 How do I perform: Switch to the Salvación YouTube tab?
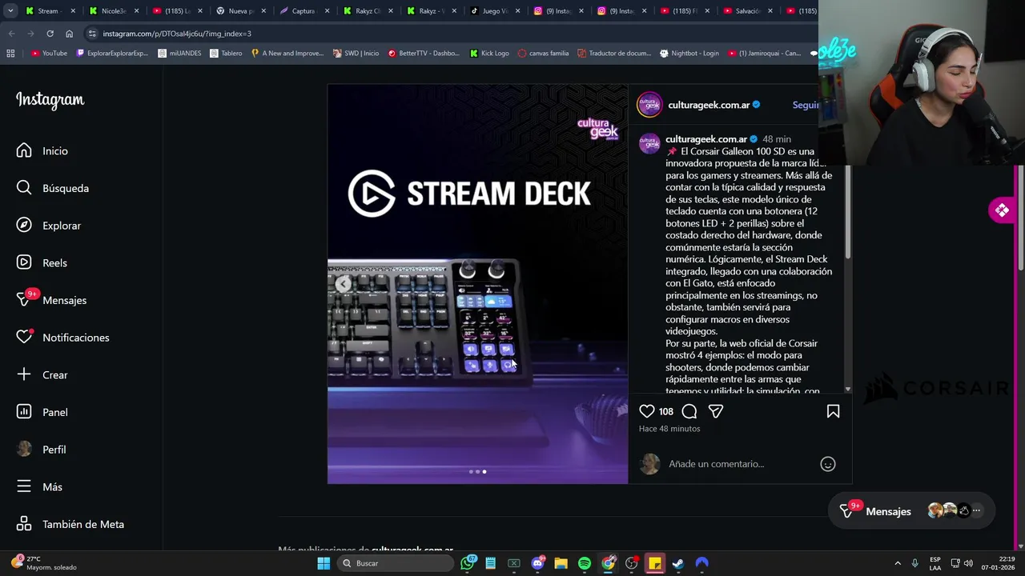tap(749, 11)
